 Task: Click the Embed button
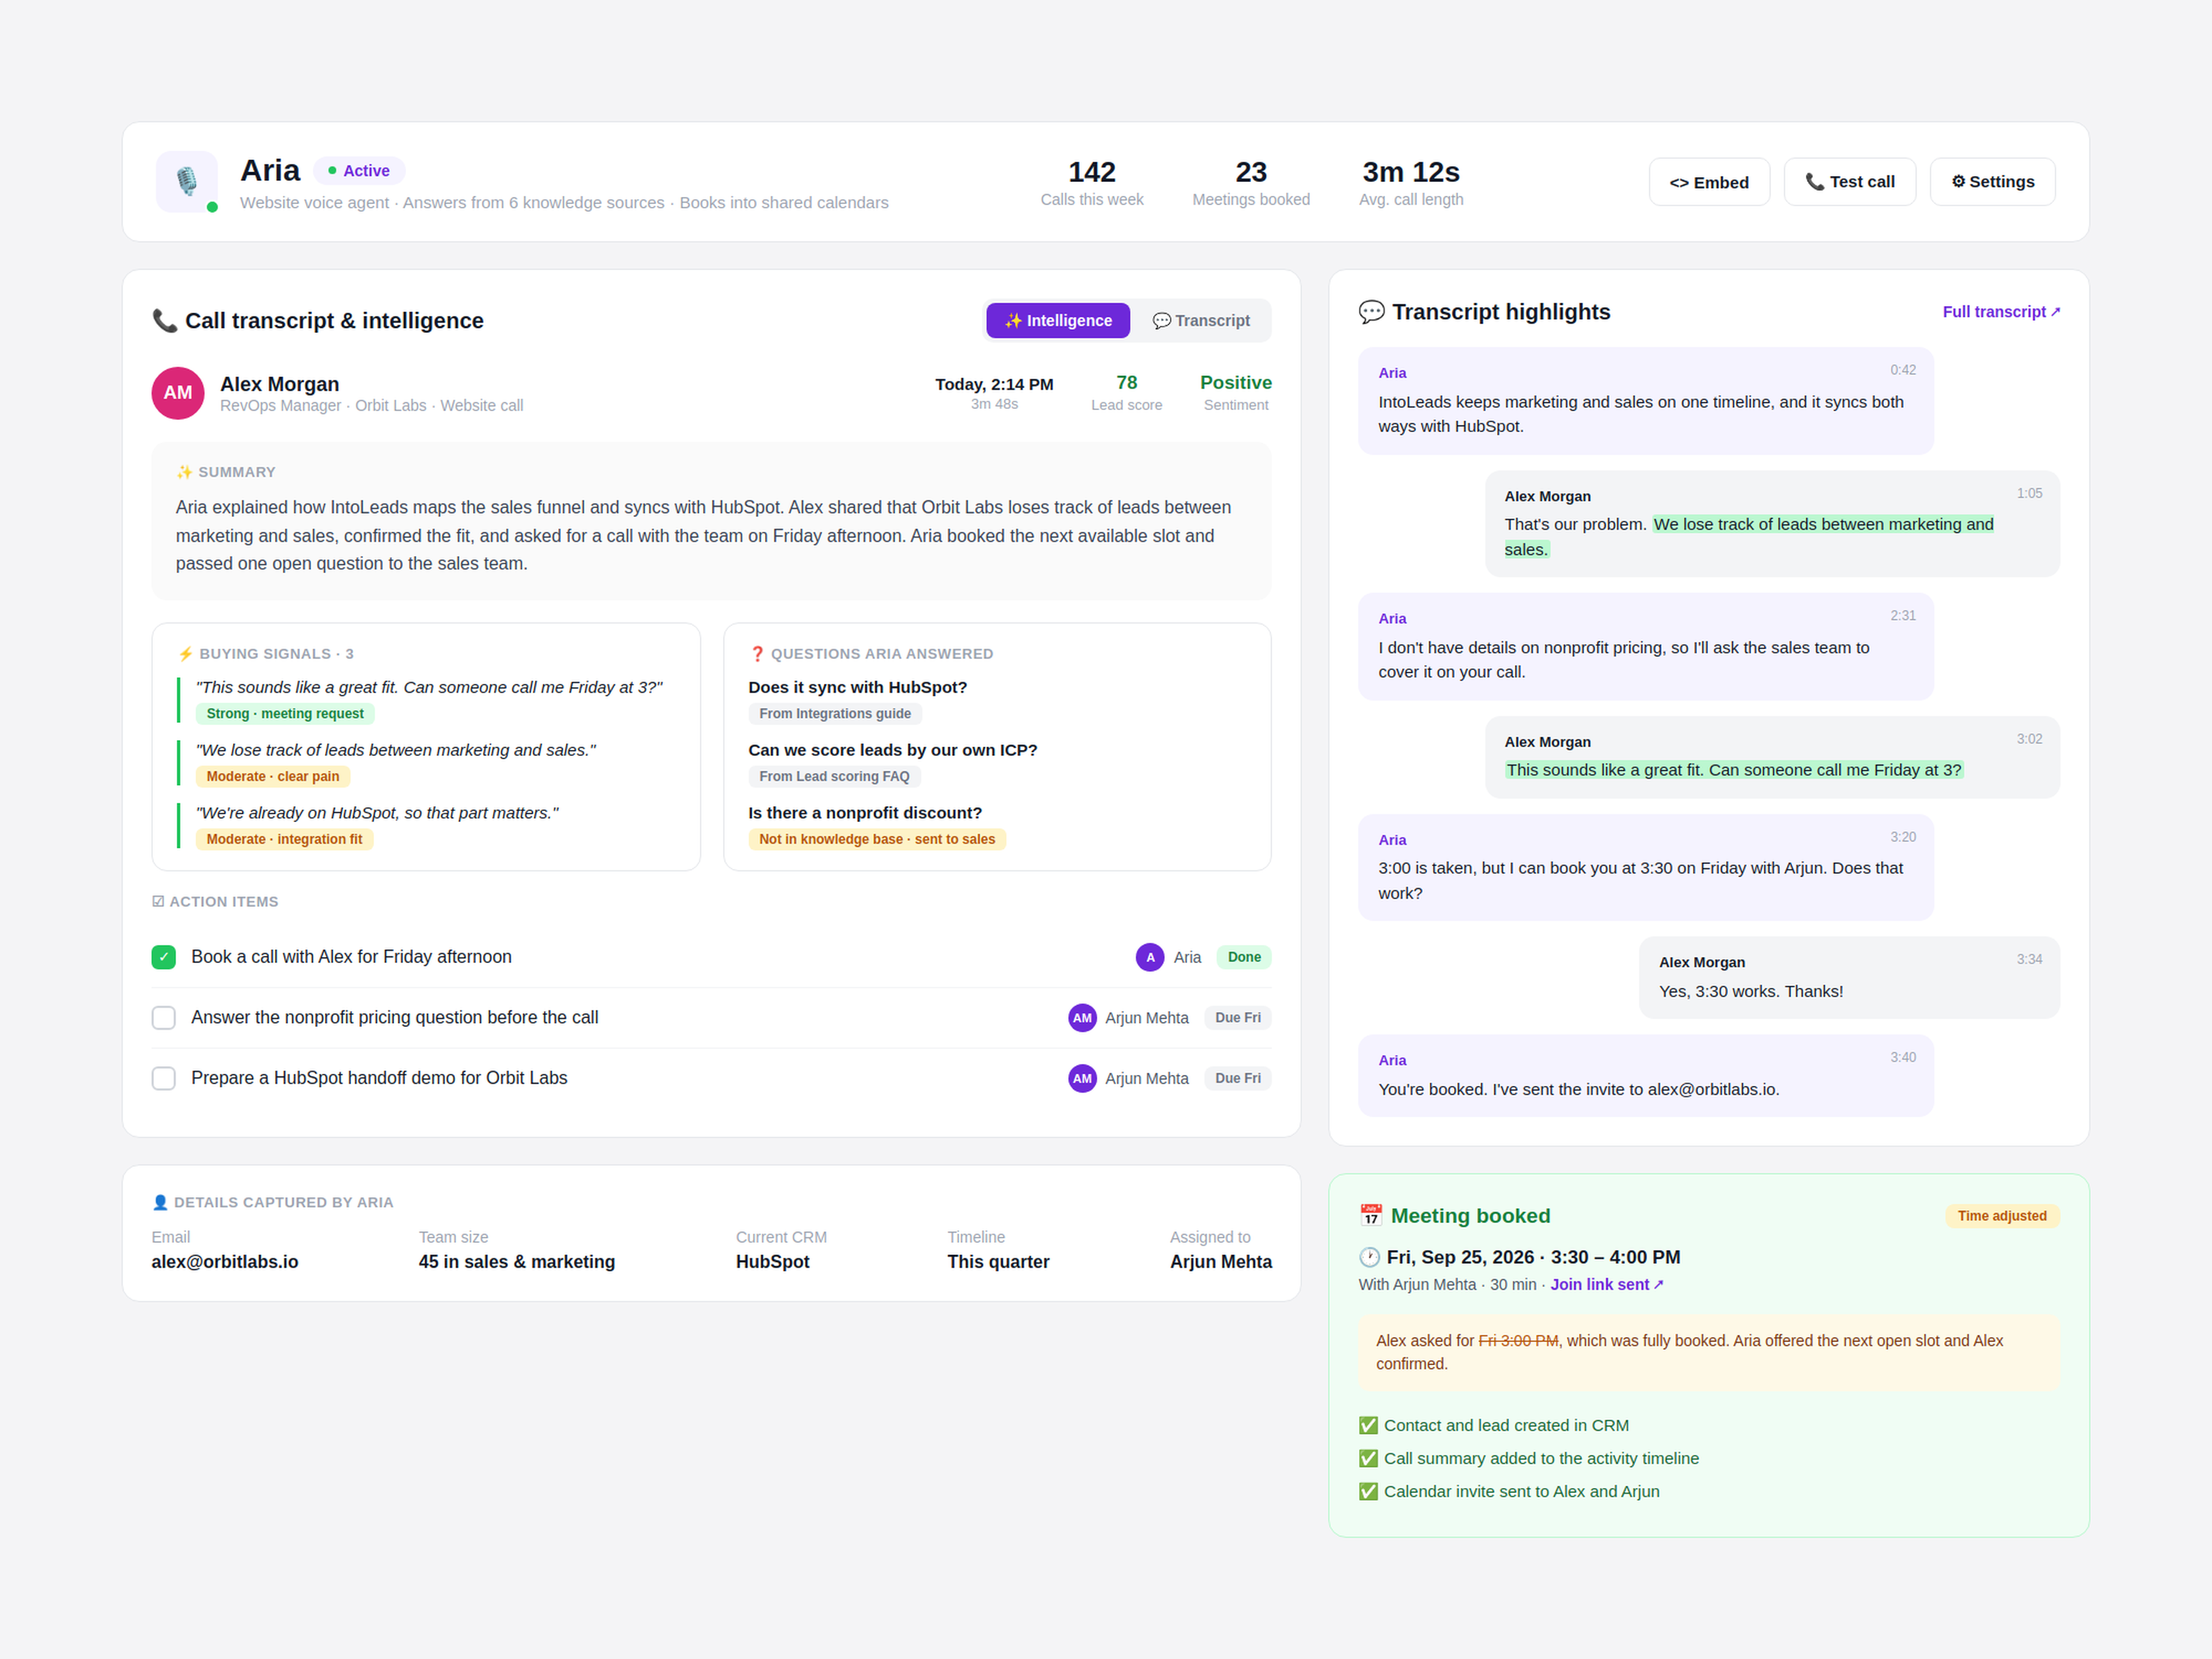pos(1709,182)
